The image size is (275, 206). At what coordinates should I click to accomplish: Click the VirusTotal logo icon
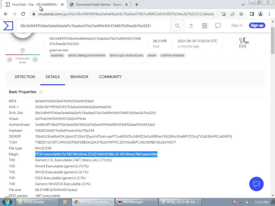tap(8, 25)
